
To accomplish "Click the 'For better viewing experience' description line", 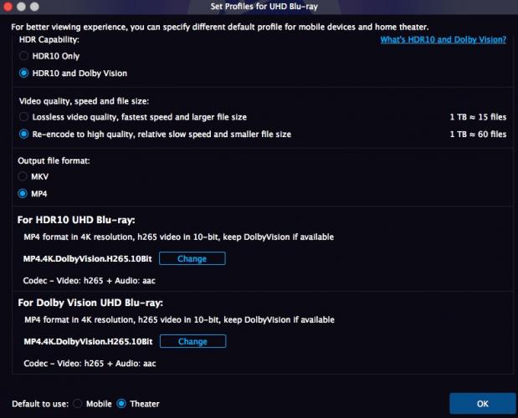I will 220,27.
